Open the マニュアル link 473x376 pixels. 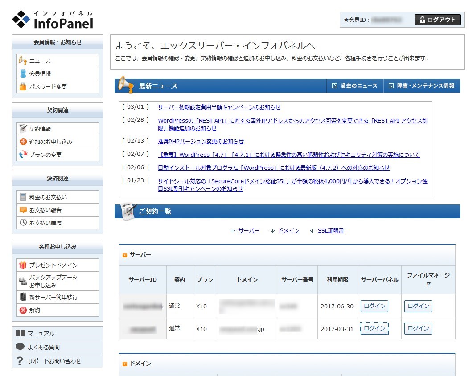(58, 333)
